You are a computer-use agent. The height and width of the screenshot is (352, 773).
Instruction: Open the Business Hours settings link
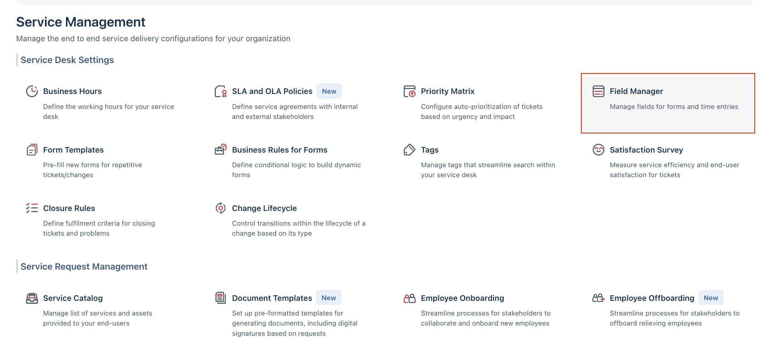[x=72, y=91]
